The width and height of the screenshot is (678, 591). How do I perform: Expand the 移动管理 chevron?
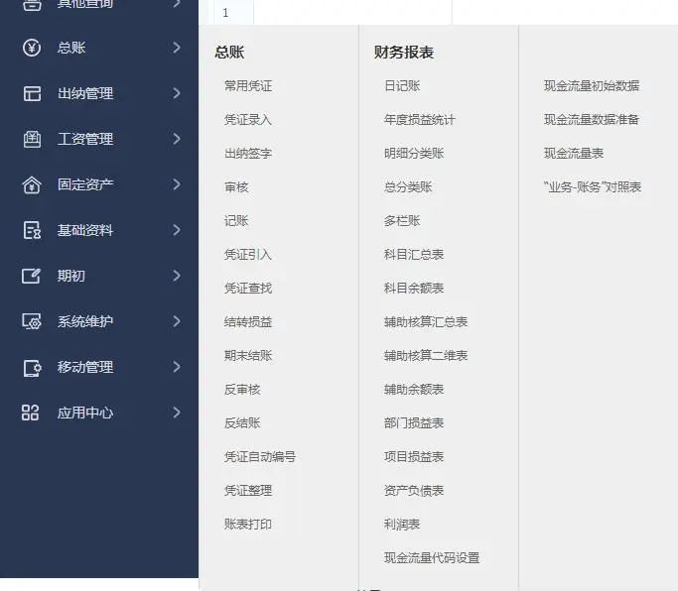177,367
